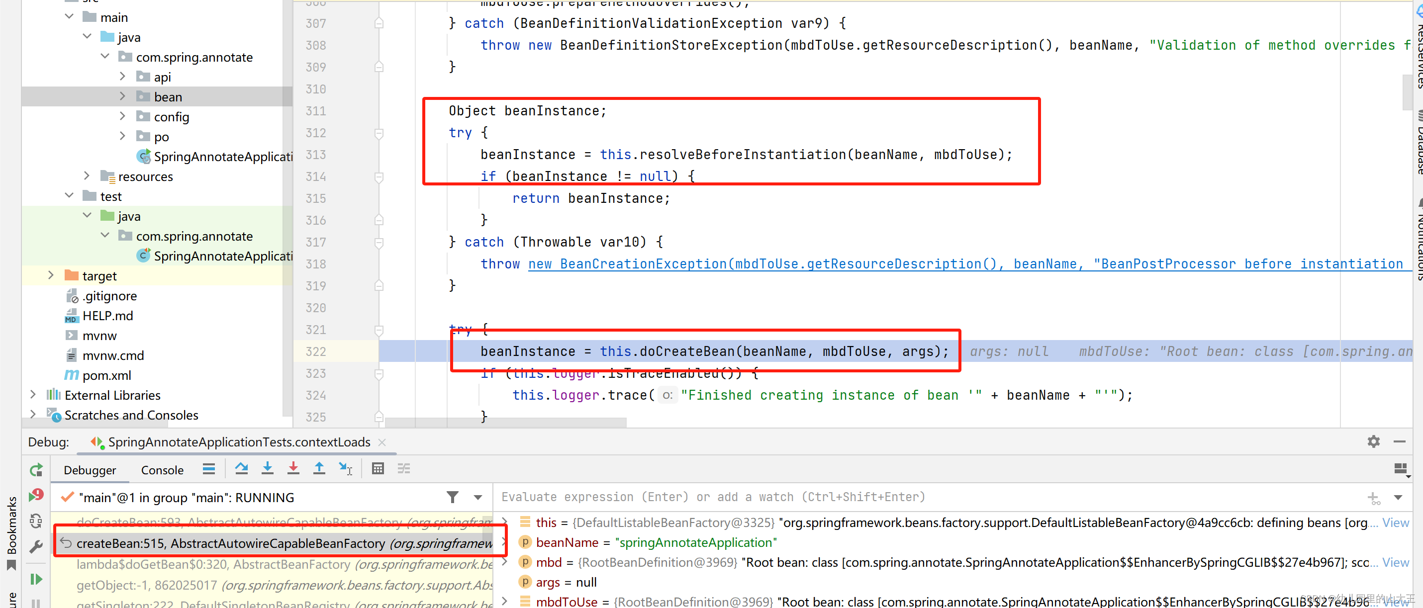Click Evaluate Expression calculator icon

(378, 469)
